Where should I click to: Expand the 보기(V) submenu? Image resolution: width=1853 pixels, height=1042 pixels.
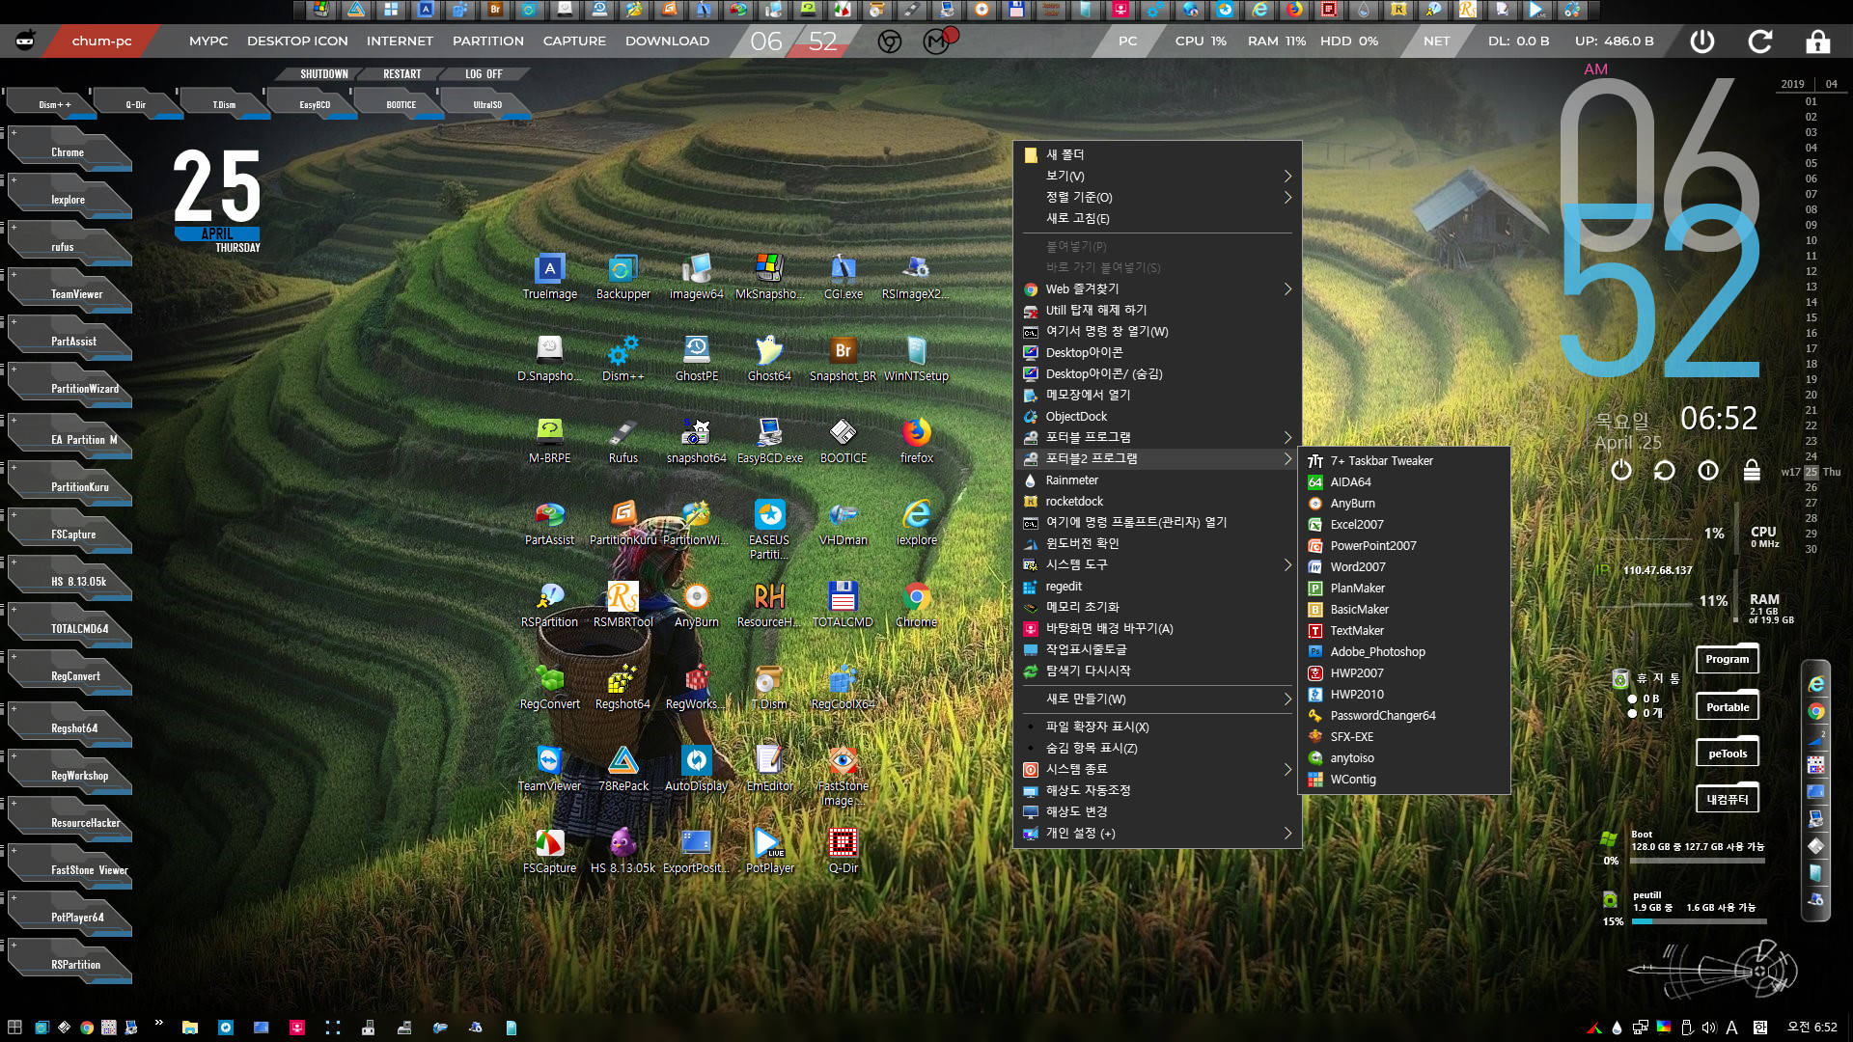coord(1157,176)
